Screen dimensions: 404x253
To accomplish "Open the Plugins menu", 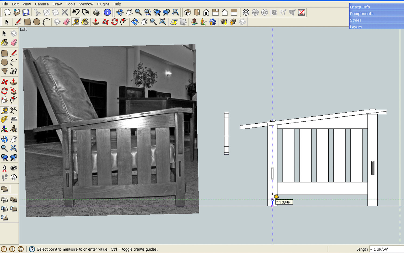I will click(x=103, y=4).
